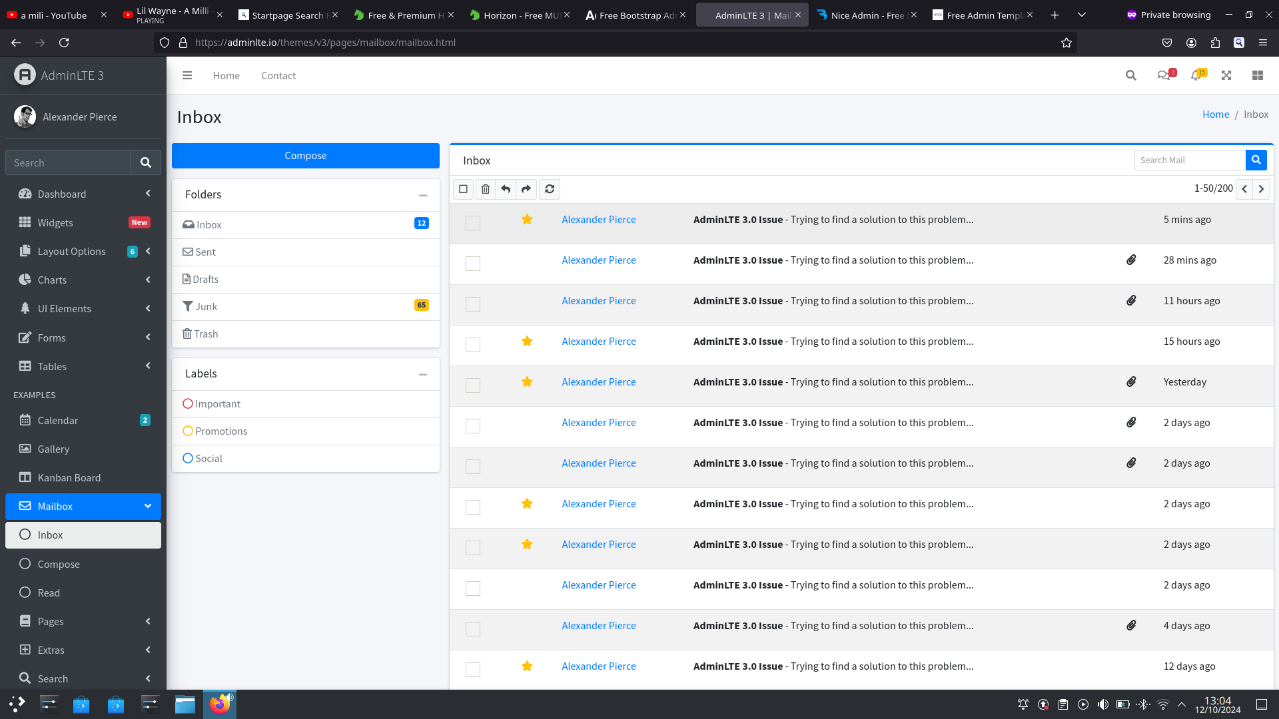Click the blue Compose button
Image resolution: width=1279 pixels, height=719 pixels.
(306, 155)
